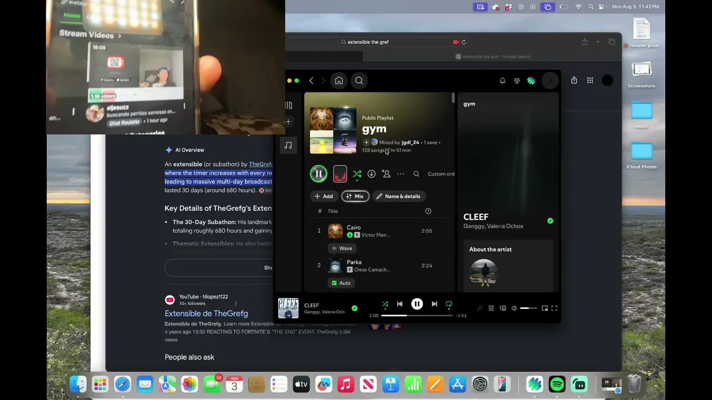Viewport: 712px width, 400px height.
Task: Open options for YouTube Nlopez1122 result
Action: click(236, 303)
